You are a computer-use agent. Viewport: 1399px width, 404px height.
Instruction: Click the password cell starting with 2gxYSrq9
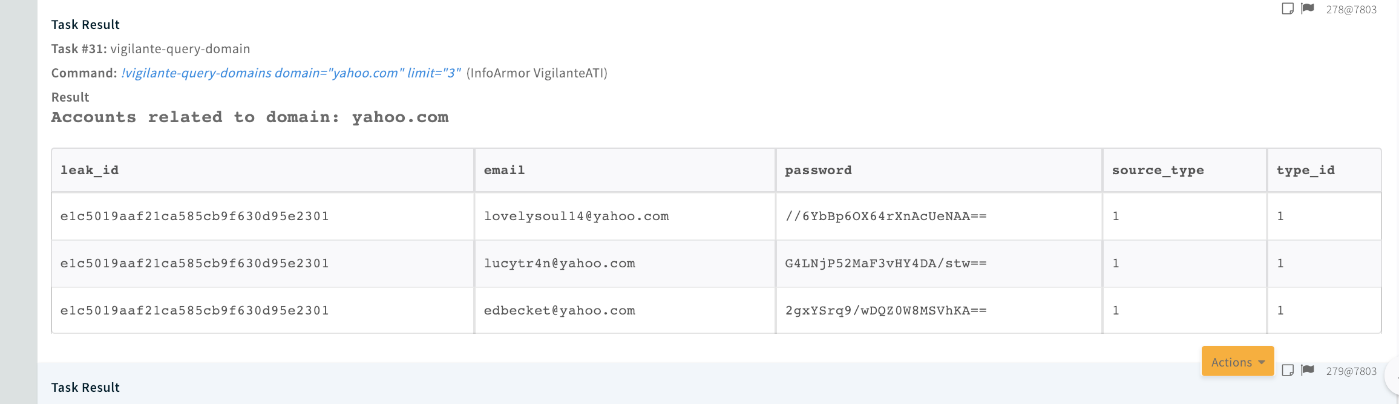[x=885, y=311]
